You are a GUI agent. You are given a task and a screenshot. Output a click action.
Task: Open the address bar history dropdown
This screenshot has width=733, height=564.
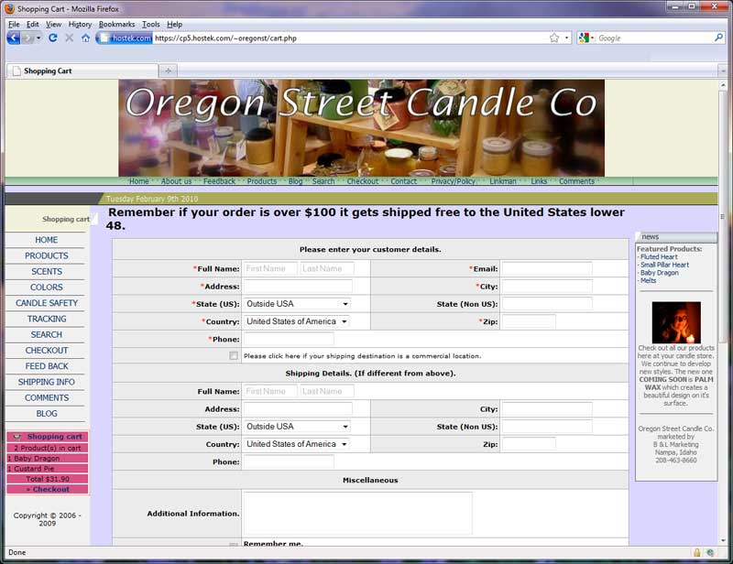point(566,38)
